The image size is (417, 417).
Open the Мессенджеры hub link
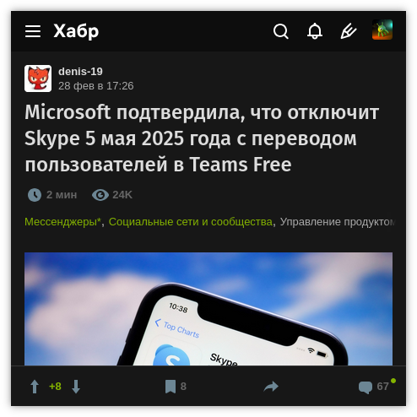[62, 222]
